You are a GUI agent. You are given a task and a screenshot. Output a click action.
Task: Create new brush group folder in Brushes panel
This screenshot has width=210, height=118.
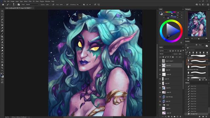pyautogui.click(x=200, y=80)
